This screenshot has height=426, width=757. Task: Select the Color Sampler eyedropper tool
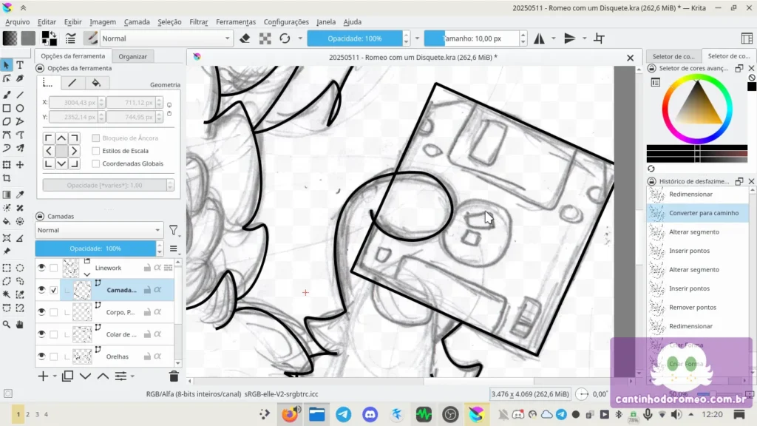20,195
